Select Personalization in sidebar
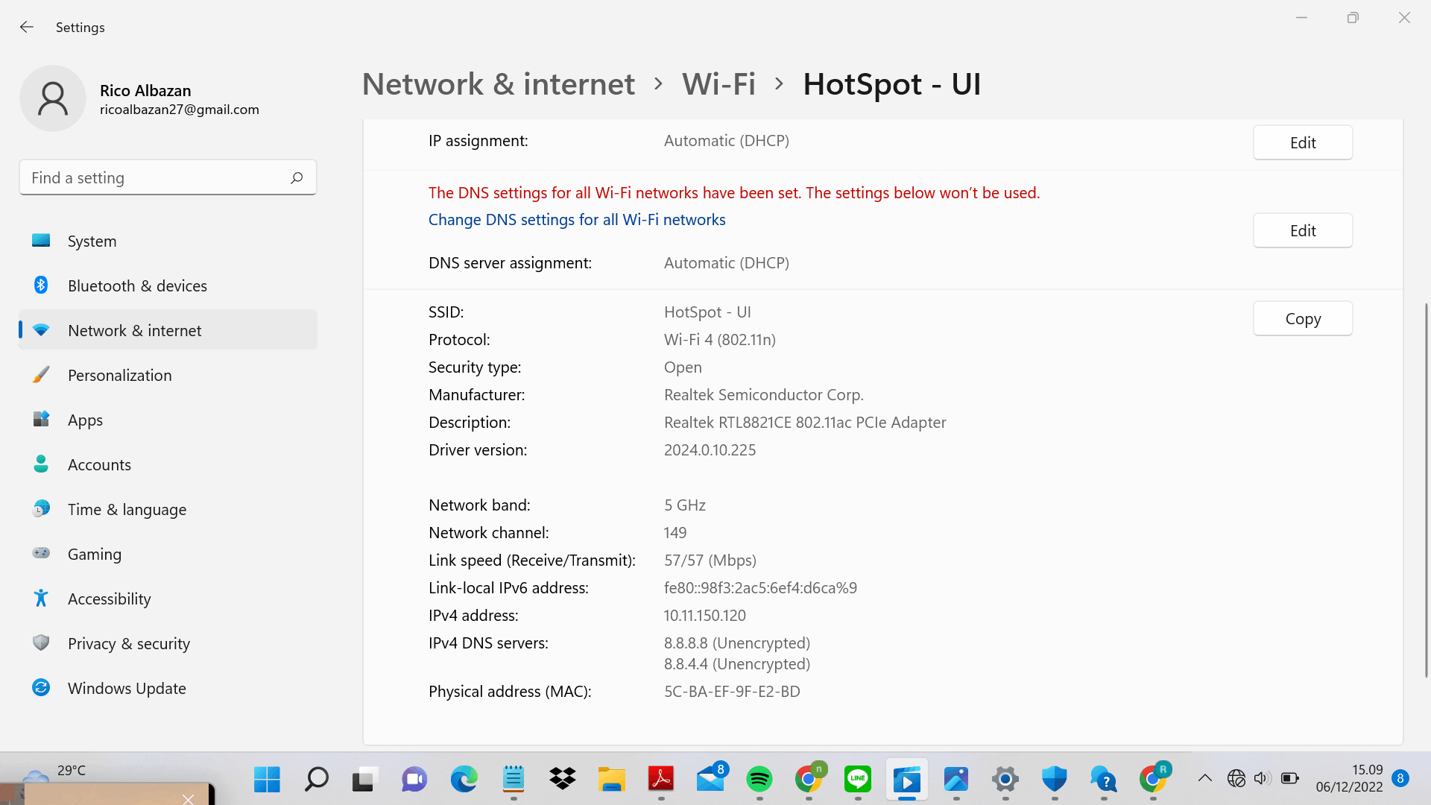The image size is (1431, 805). pyautogui.click(x=119, y=375)
